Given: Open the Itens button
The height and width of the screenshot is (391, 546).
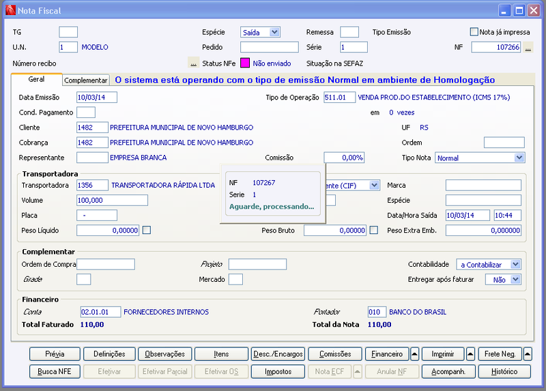Looking at the screenshot, I should (x=221, y=354).
